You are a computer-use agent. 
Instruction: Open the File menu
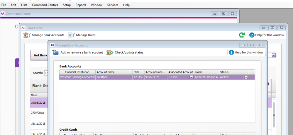tap(4, 5)
